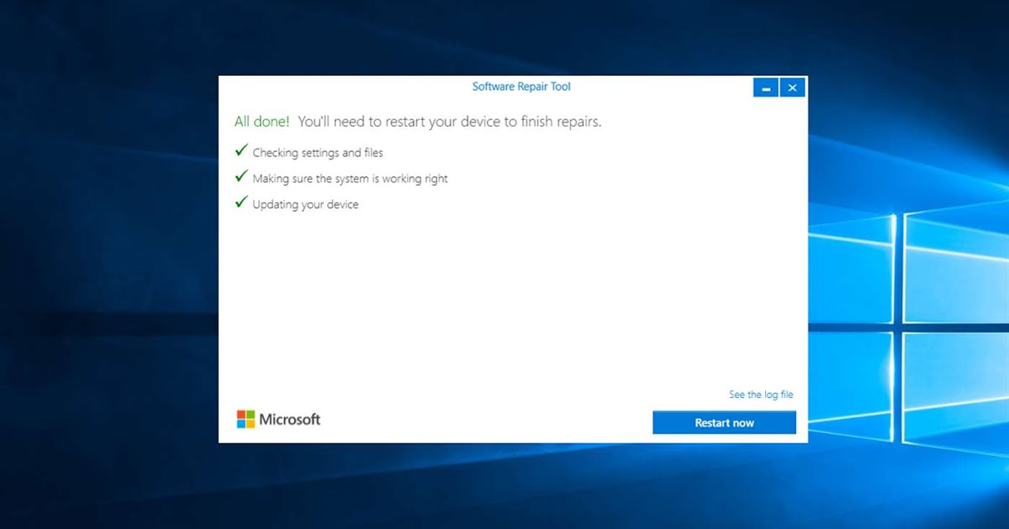1009x529 pixels.
Task: Click the green checkmark beside Checking settings and files
Action: [241, 149]
